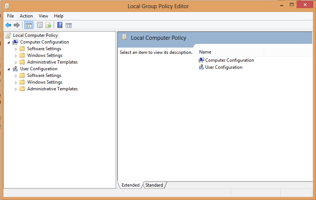Collapse the User Configuration tree node
This screenshot has height=200, width=316.
9,69
